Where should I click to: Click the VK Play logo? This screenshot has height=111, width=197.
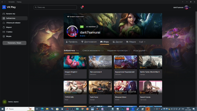click(9, 7)
